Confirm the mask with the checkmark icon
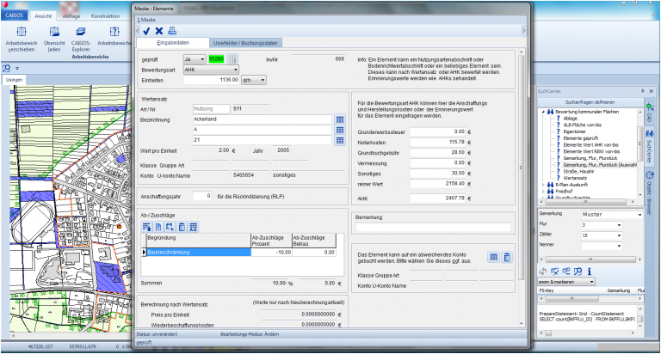The width and height of the screenshot is (661, 354). click(146, 31)
